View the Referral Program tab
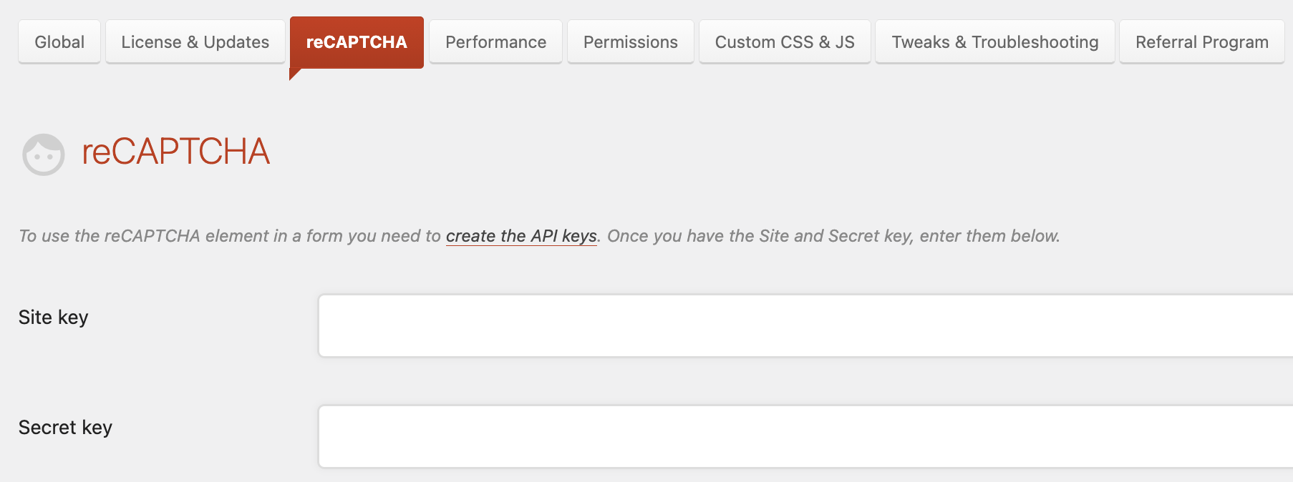Screen dimensions: 1293x482 point(1201,42)
